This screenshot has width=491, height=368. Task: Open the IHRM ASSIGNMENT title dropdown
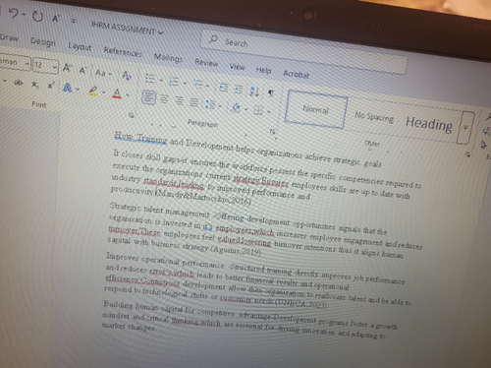point(160,32)
